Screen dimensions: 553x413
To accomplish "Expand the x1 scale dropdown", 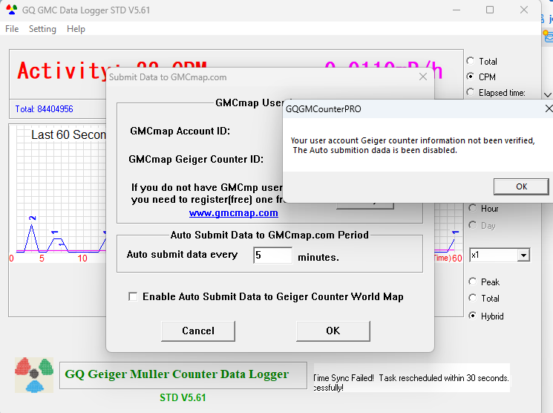I will tap(524, 255).
